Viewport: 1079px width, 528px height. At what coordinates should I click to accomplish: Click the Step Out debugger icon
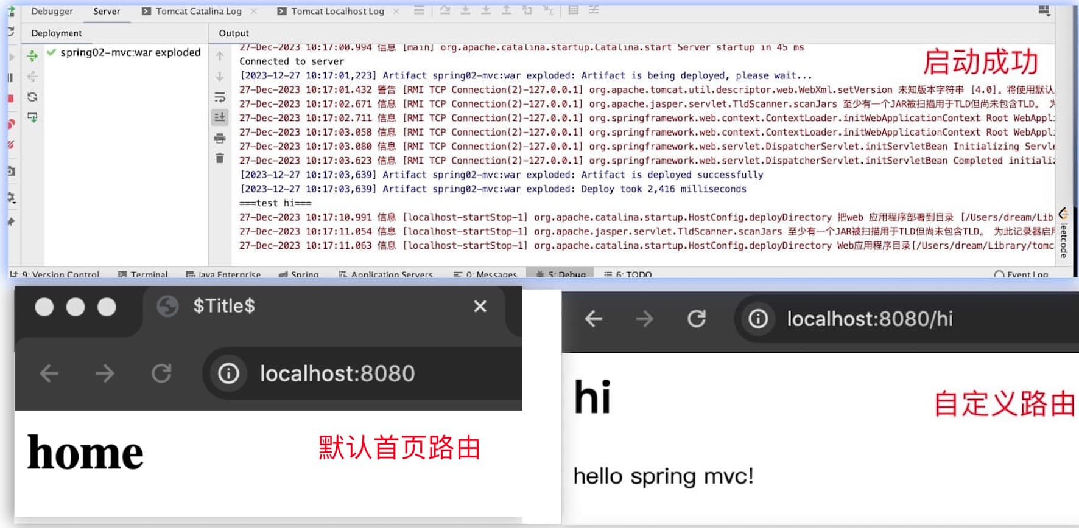506,10
